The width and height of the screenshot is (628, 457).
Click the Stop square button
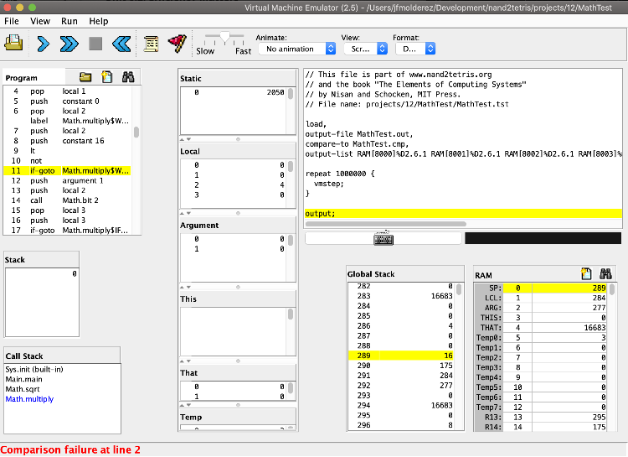click(95, 43)
